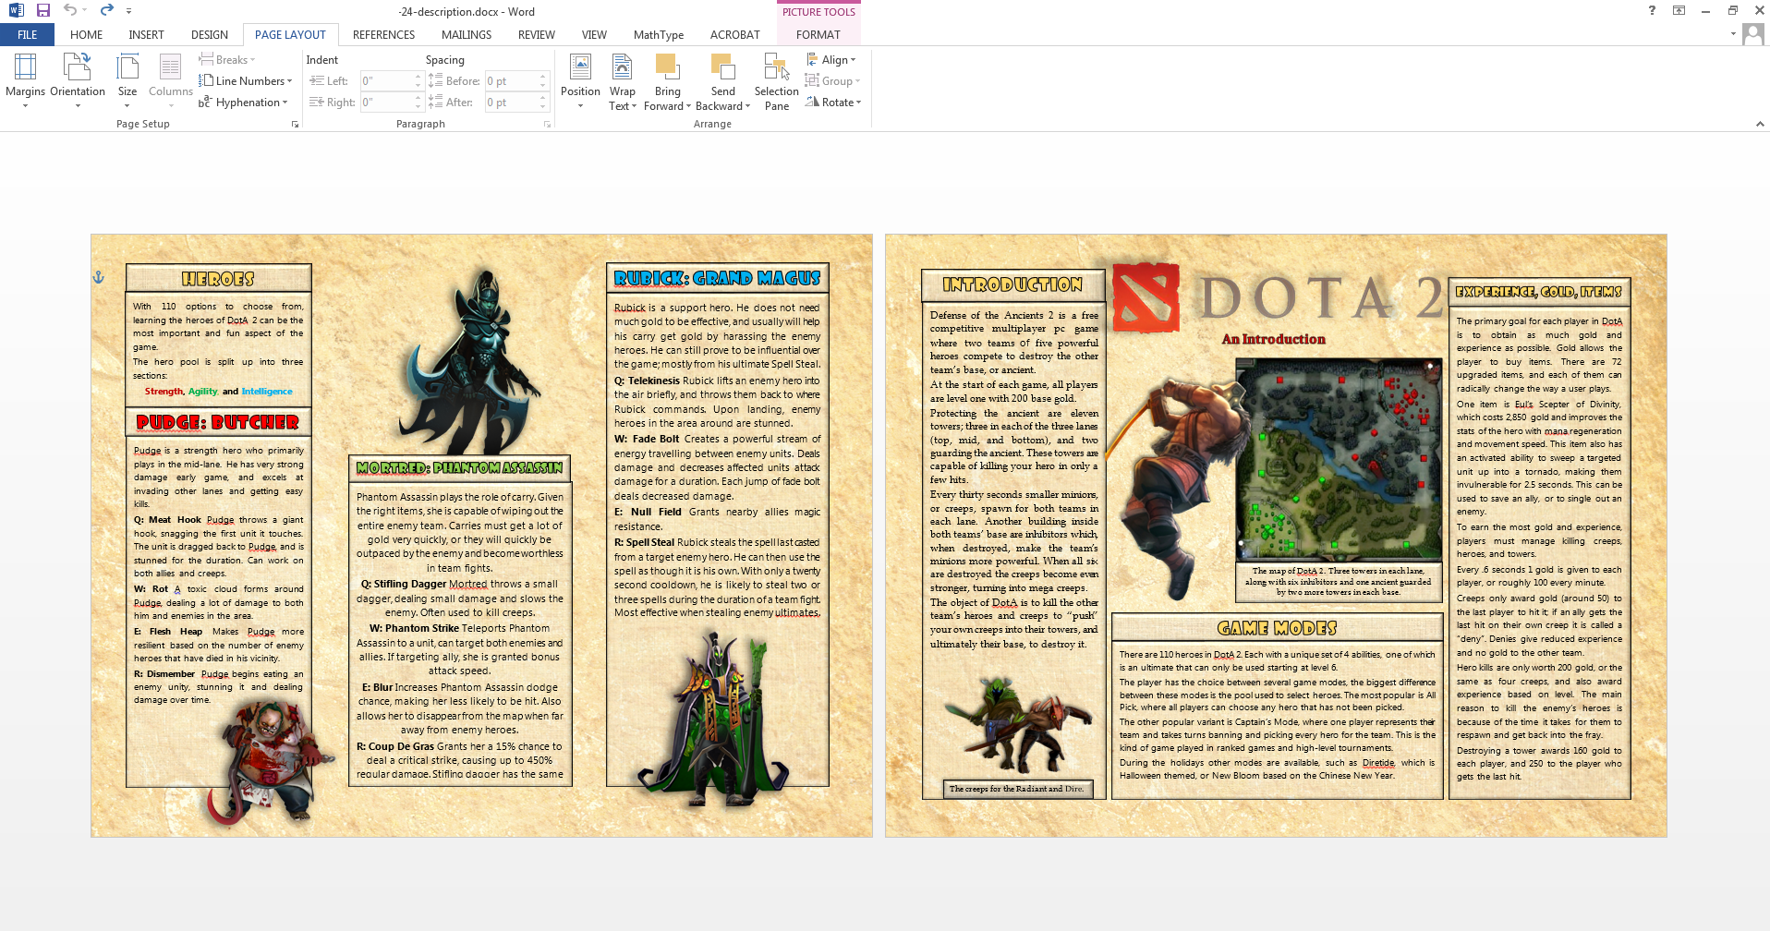Open the Breaks dropdown

pyautogui.click(x=227, y=60)
